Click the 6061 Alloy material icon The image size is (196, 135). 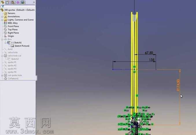coord(5,23)
